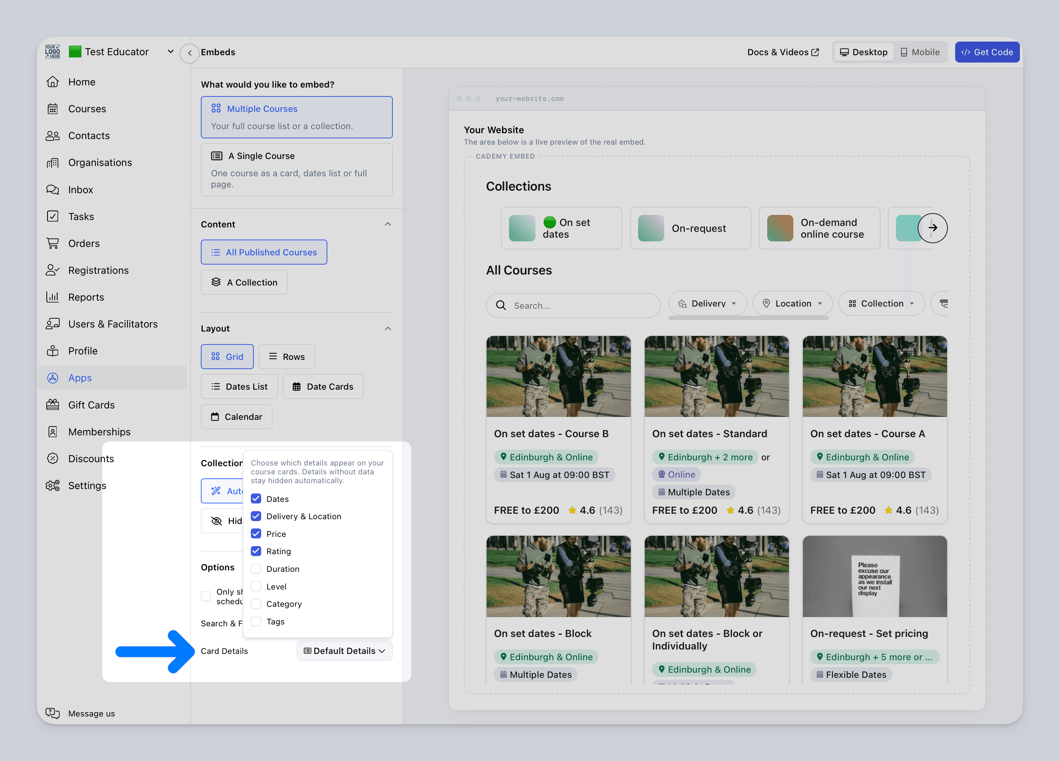Select Grid layout
Image resolution: width=1060 pixels, height=761 pixels.
coord(227,357)
